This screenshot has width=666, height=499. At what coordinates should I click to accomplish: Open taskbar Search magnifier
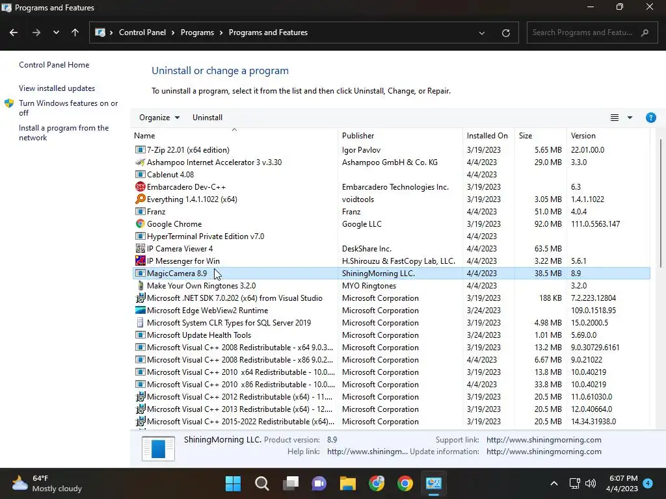tap(261, 483)
